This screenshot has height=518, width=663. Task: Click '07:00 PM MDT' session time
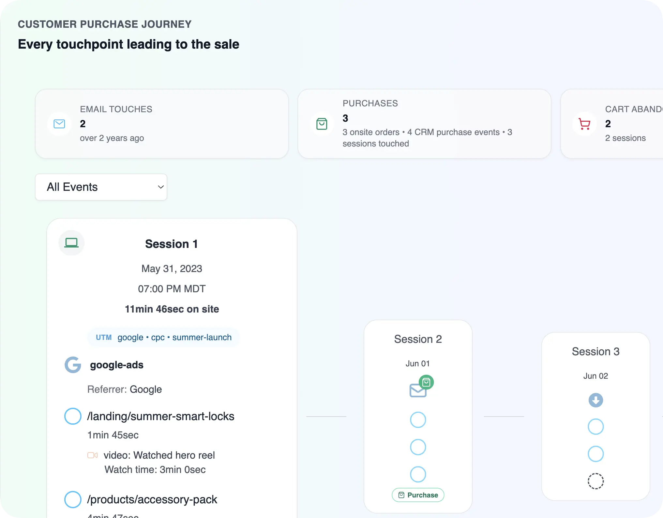[x=172, y=289]
